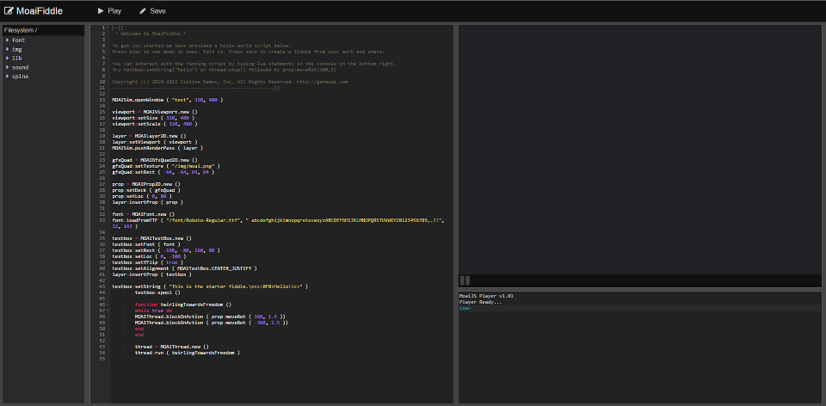Click the 'font = MOAIFont.new ()' line
Viewport: 826px width, 406px height.
click(x=144, y=214)
